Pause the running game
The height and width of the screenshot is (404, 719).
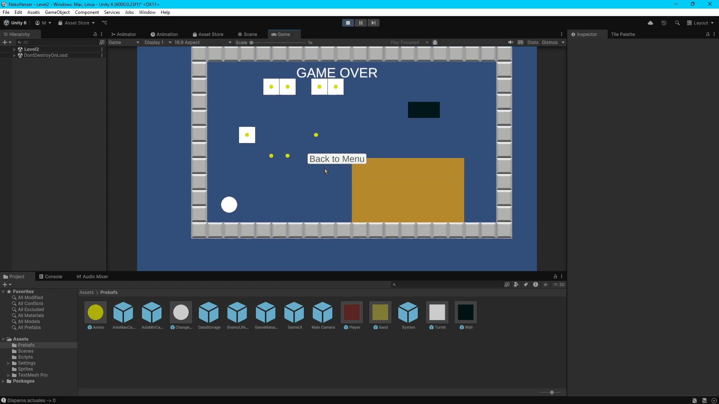coord(360,23)
